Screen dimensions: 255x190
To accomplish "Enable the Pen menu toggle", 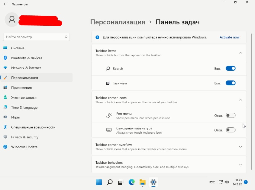I will tap(230, 115).
